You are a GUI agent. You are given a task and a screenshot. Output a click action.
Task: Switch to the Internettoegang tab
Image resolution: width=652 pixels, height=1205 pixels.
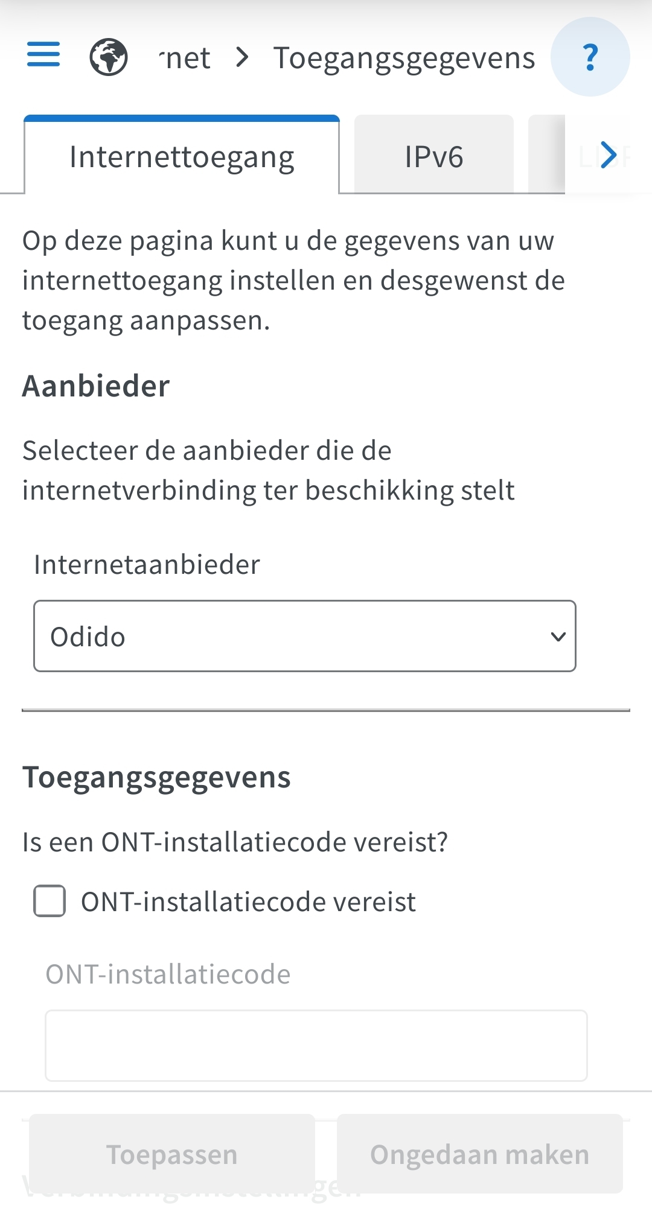click(182, 156)
